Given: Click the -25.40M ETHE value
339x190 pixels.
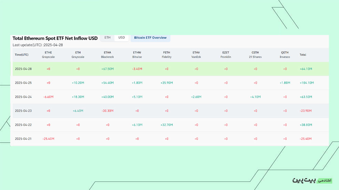Looking at the screenshot, I should [48, 139].
